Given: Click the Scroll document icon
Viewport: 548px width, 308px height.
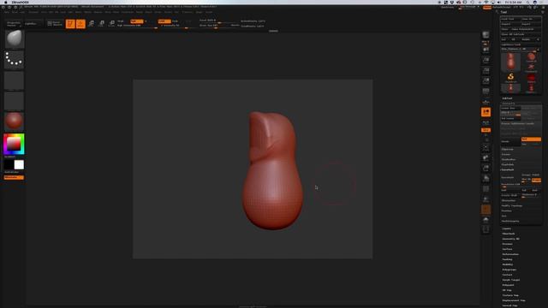Looking at the screenshot, I should 485,50.
